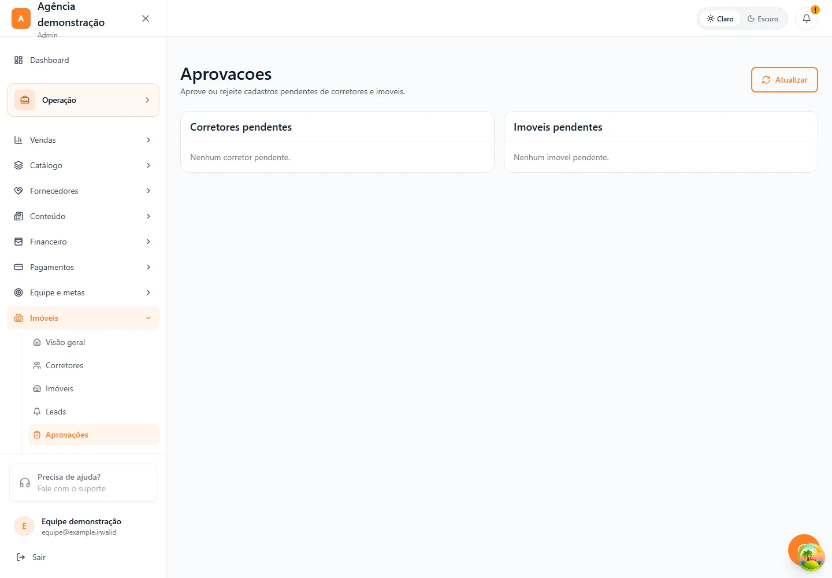The image size is (832, 578).
Task: Click the Leads bell icon
Action: (x=37, y=412)
